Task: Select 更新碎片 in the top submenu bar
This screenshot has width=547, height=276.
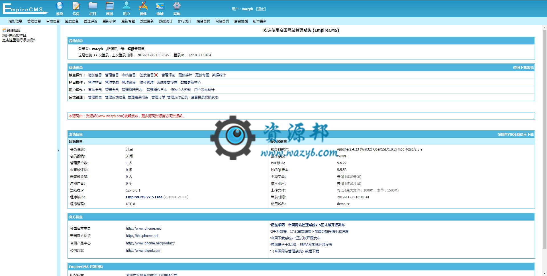Action: click(x=109, y=21)
